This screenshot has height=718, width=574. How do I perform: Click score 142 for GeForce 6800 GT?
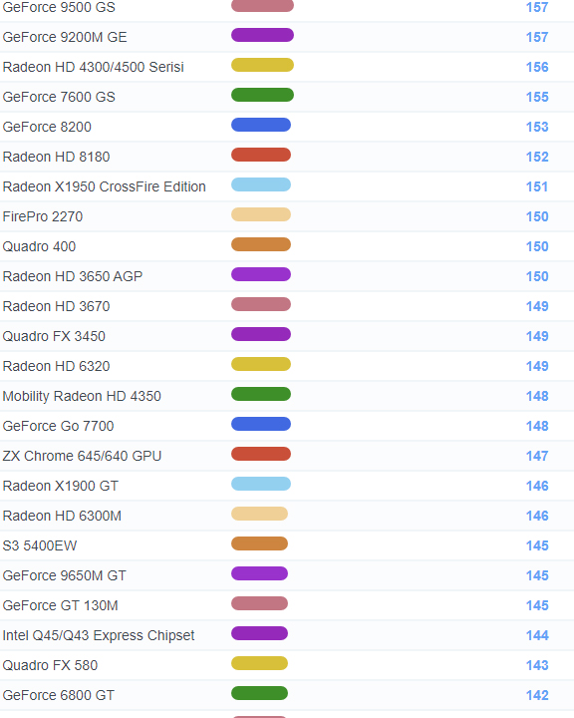click(x=537, y=695)
